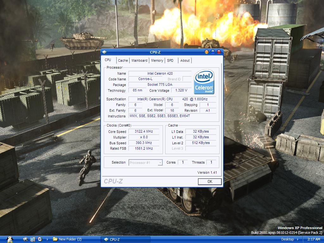Click the Core Speed value '3122.4 MHz'
This screenshot has height=243, width=324.
click(144, 132)
